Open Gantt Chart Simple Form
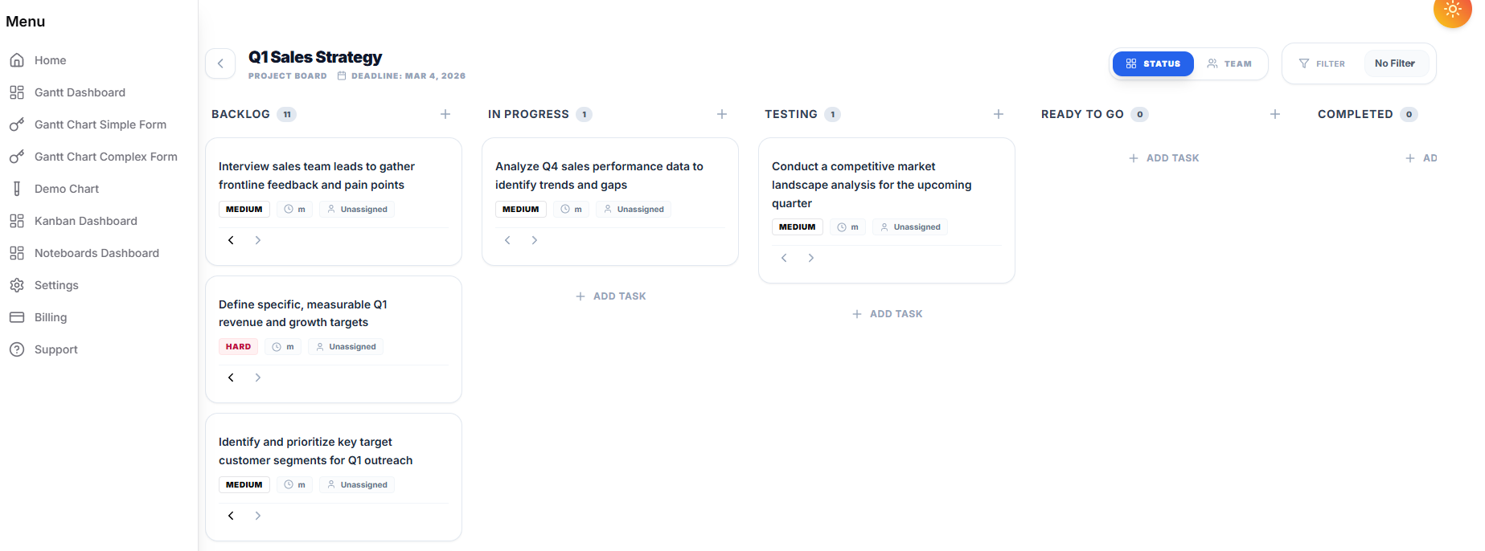1485x551 pixels. [100, 124]
